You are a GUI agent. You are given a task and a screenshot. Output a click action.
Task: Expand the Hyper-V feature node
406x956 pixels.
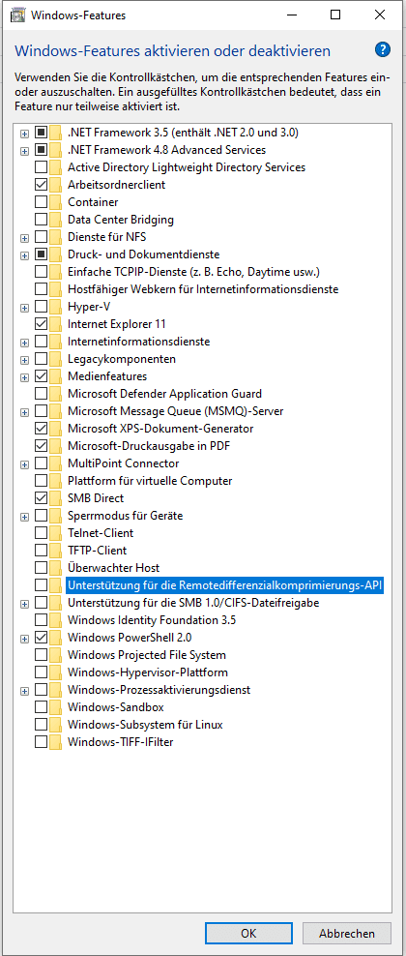click(x=24, y=308)
